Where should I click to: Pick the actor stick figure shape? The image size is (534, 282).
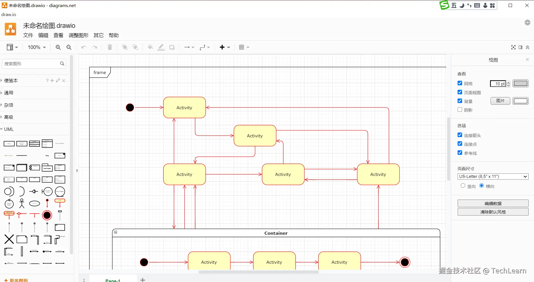click(x=22, y=203)
